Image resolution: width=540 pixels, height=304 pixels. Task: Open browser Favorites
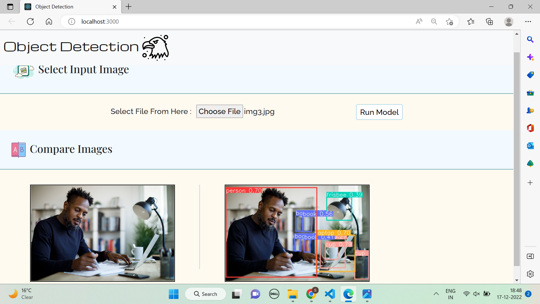pos(471,21)
